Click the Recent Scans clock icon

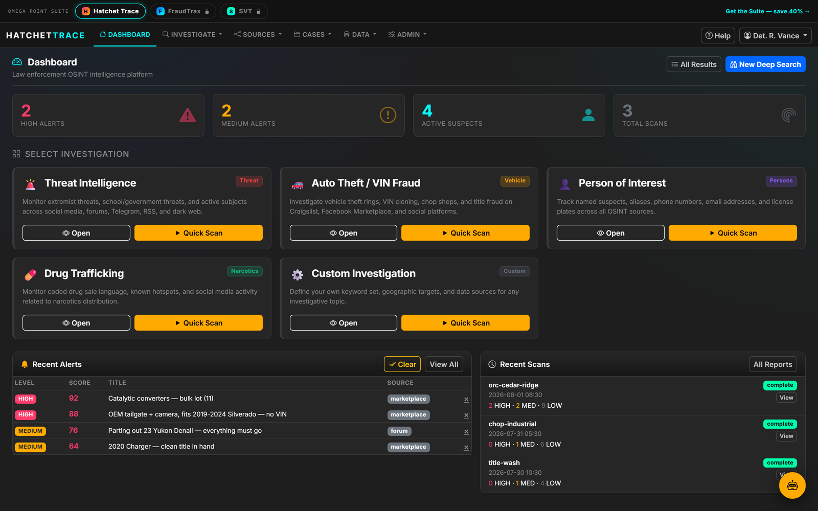point(492,364)
